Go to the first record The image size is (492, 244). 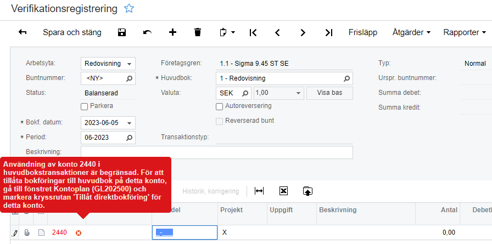coord(253,32)
